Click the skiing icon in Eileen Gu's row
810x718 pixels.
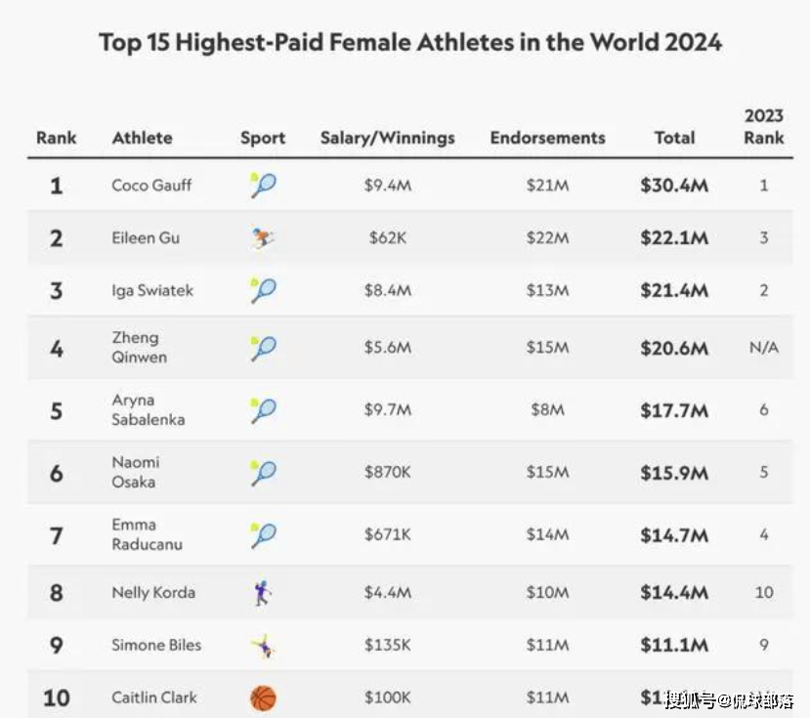[x=262, y=237]
